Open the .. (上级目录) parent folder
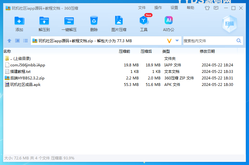 [20, 58]
